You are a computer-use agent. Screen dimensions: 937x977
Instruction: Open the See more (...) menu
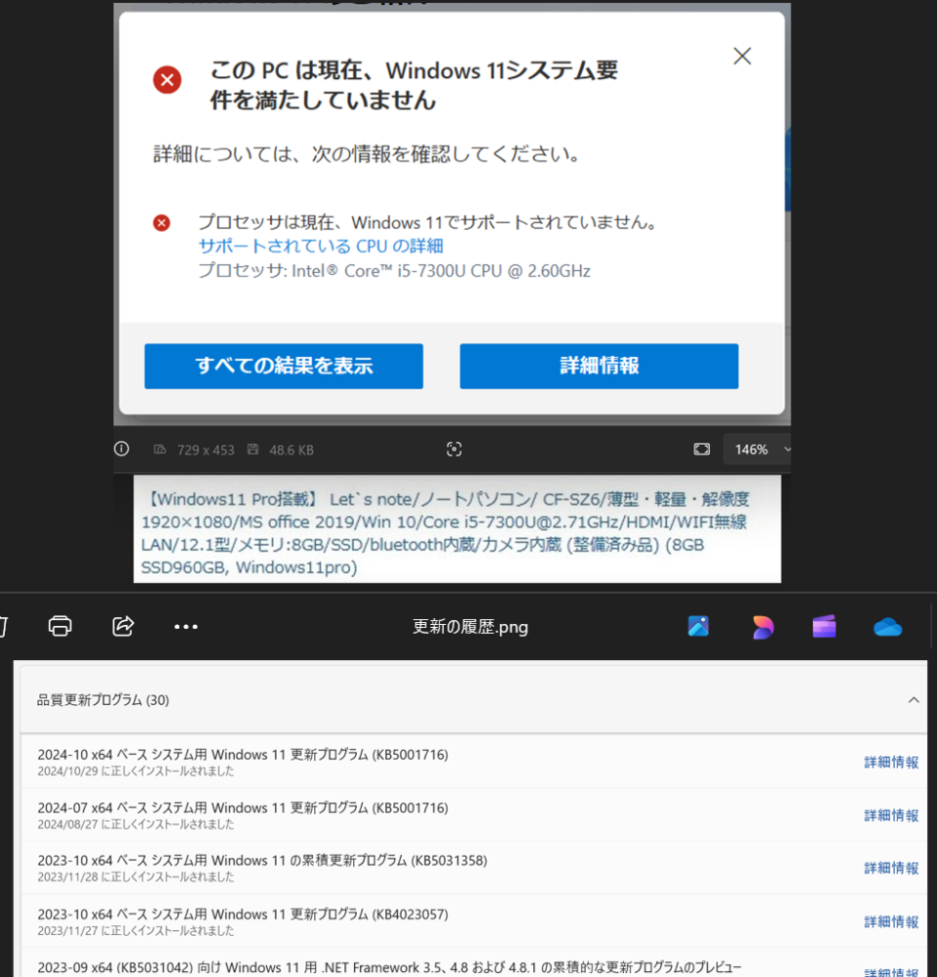tap(185, 626)
